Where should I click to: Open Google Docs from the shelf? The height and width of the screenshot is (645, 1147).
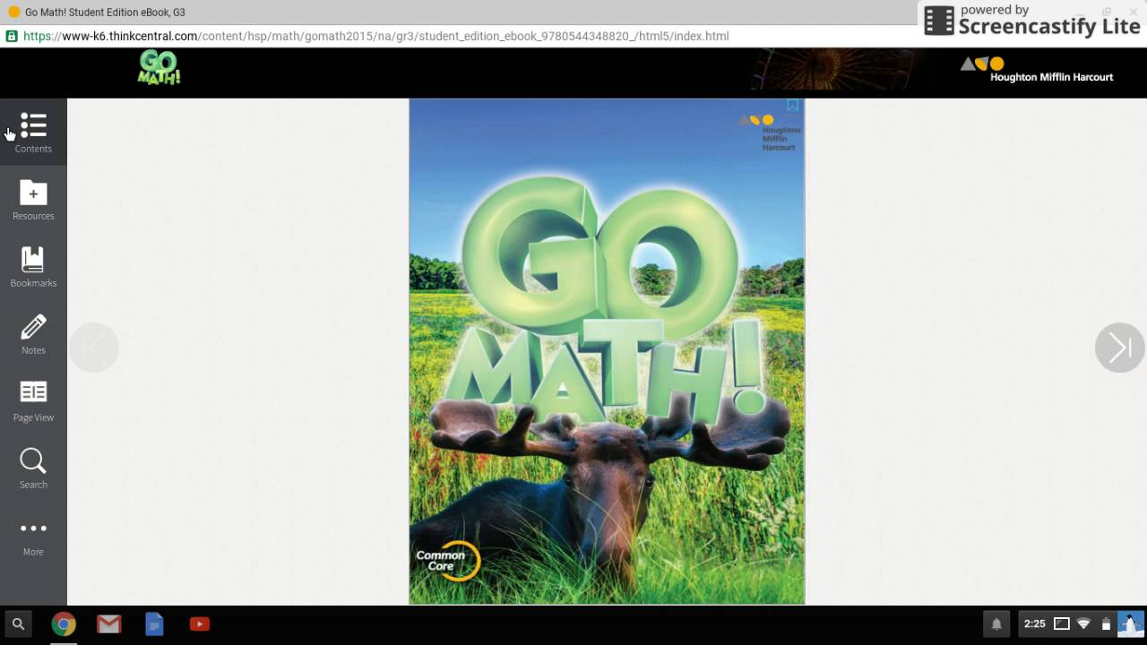(x=155, y=624)
